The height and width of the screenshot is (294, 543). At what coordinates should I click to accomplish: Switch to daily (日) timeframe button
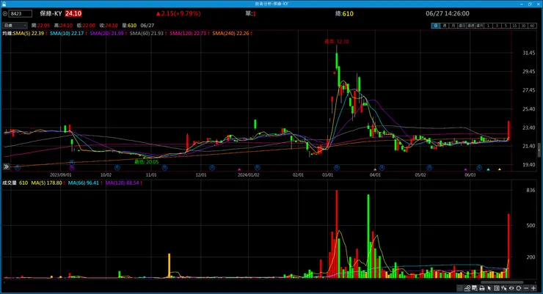[435, 26]
